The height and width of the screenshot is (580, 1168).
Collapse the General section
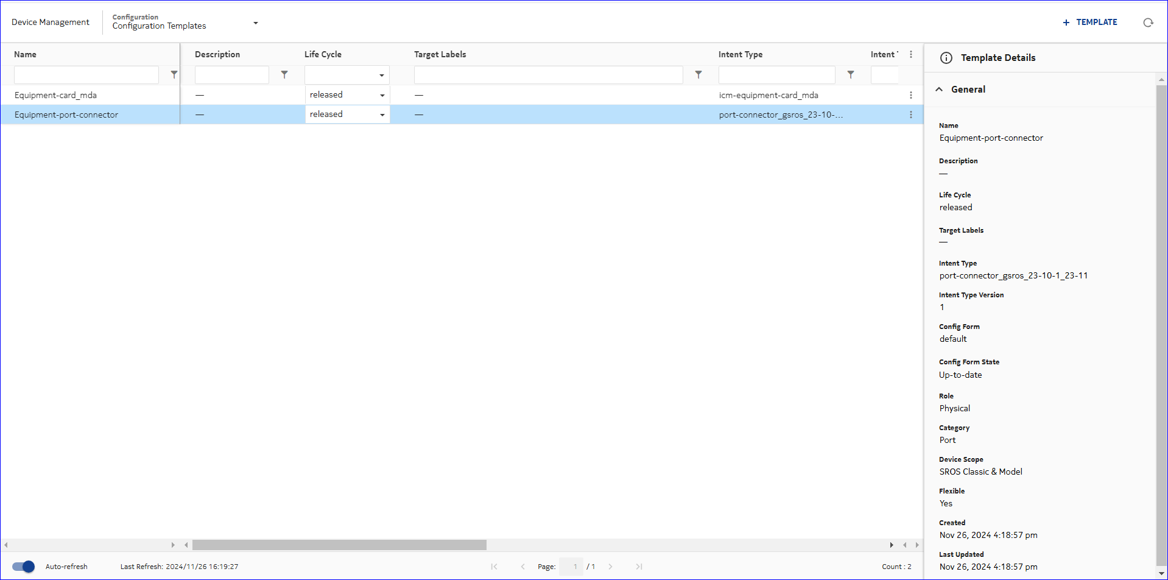click(x=940, y=90)
